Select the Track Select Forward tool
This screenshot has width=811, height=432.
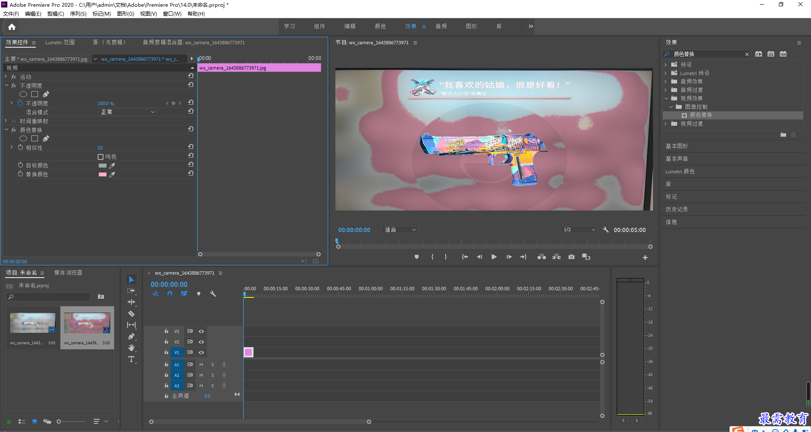131,291
